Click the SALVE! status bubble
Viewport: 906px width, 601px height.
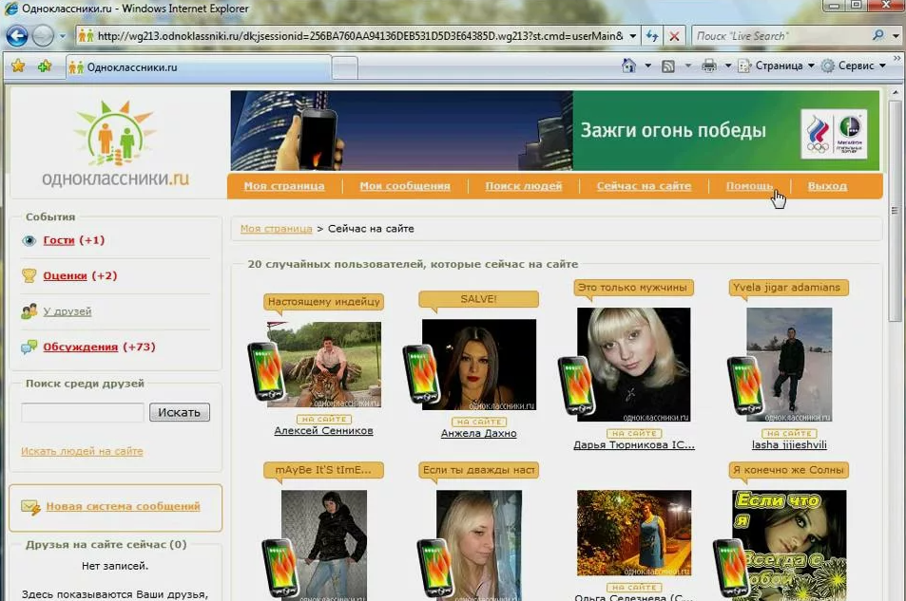pos(478,299)
